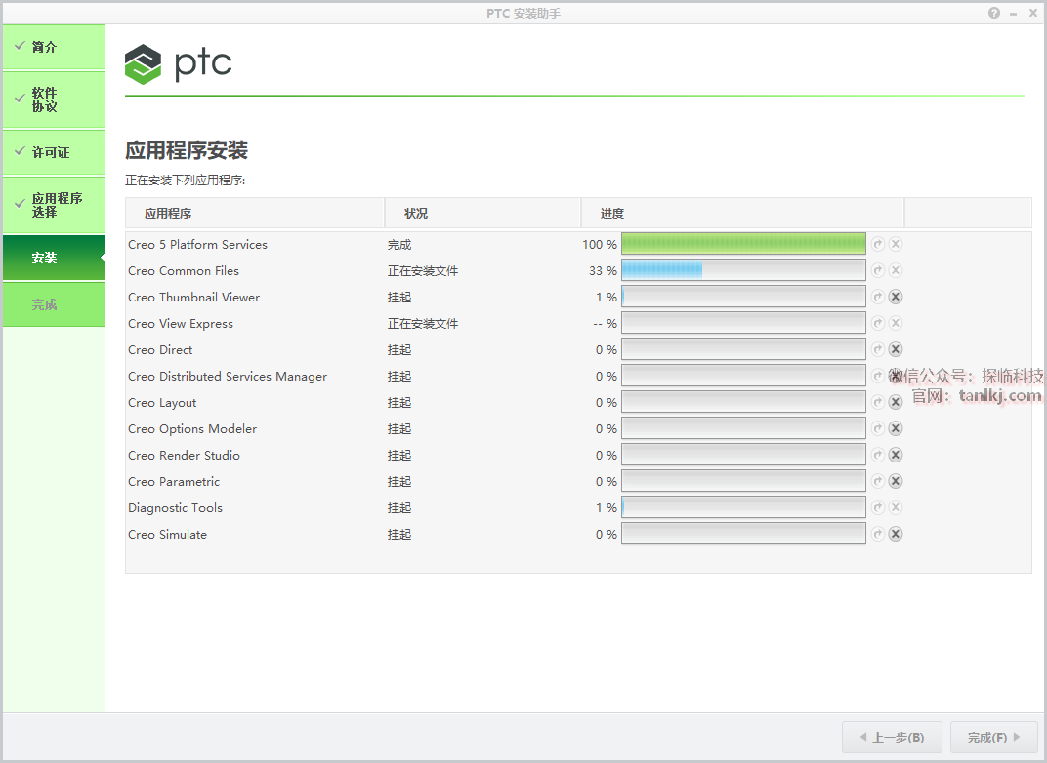Cancel the Creo Direct installation
The width and height of the screenshot is (1047, 763).
896,349
